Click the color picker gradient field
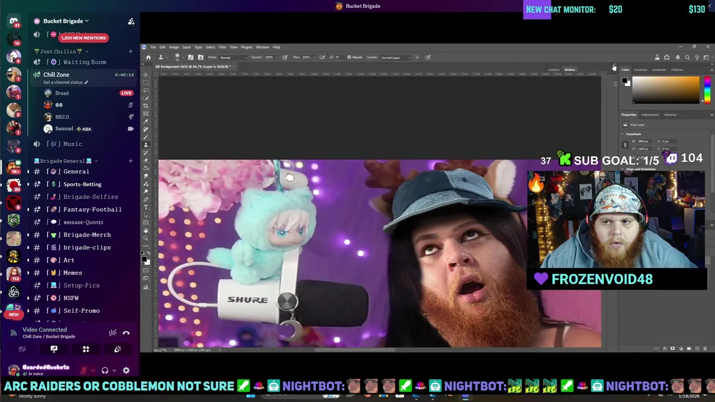 coord(666,90)
